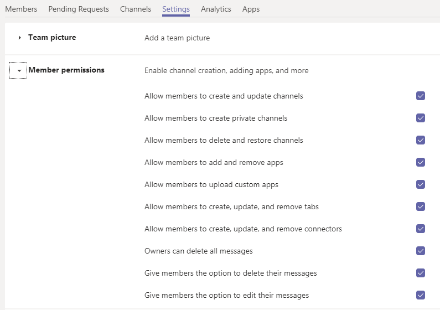Select the Settings tab
Viewport: 440px width, 310px height.
pos(176,9)
